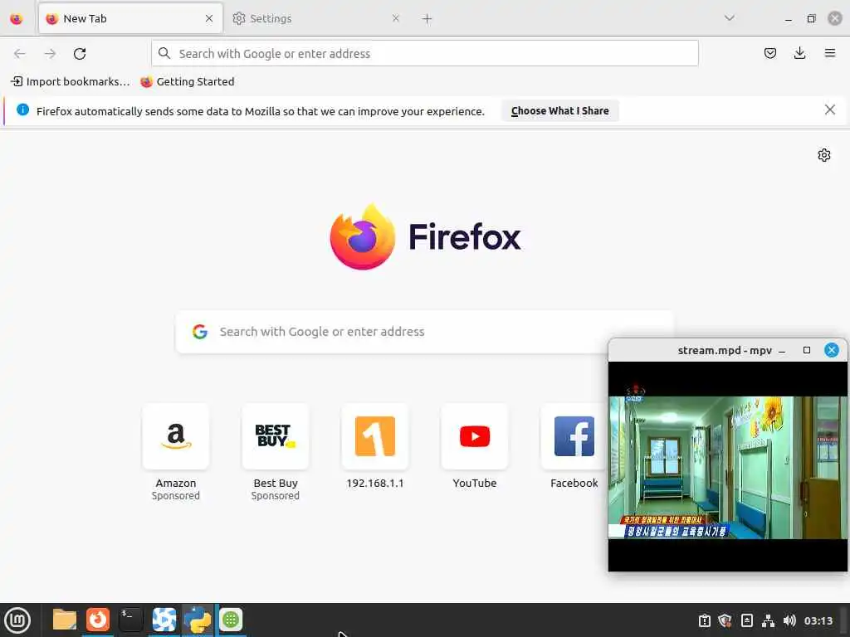850x637 pixels.
Task: Click the address bar field
Action: (x=425, y=53)
